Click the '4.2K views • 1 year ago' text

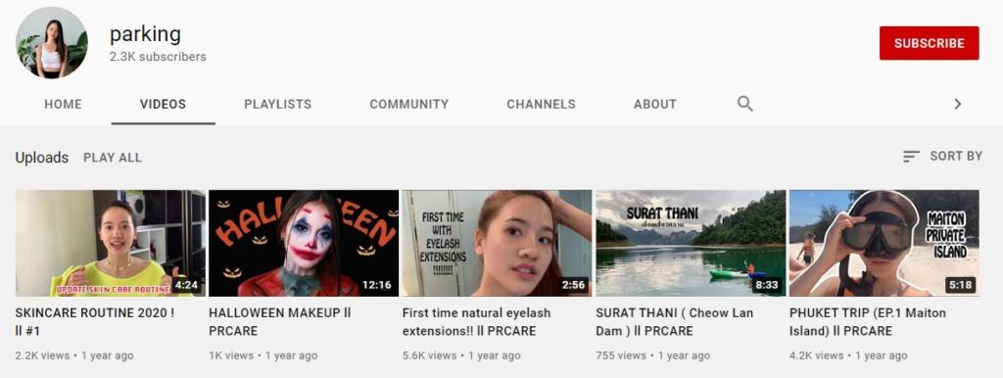click(x=848, y=355)
